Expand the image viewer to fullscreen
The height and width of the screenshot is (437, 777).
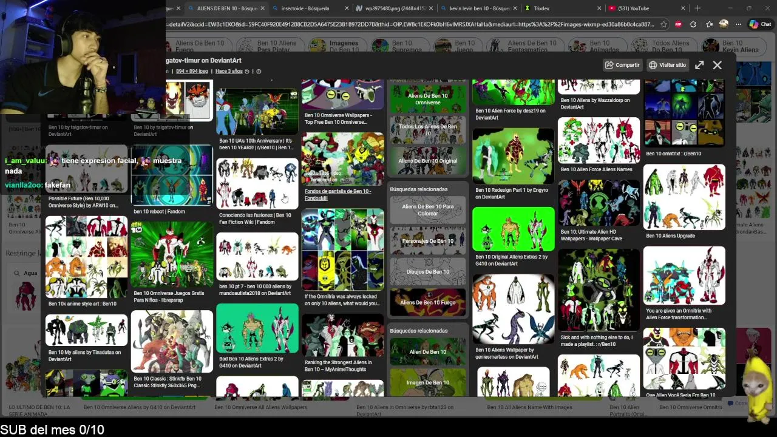coord(699,65)
